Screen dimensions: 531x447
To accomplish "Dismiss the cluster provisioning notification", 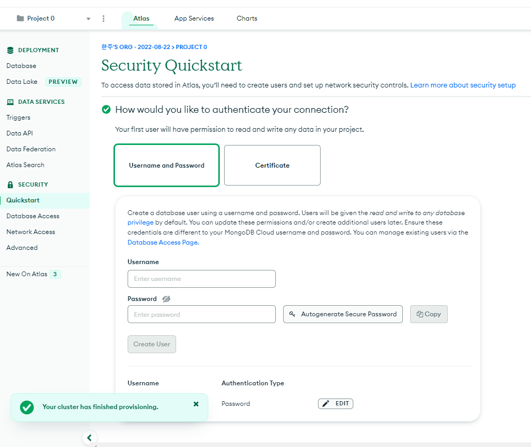I will (x=196, y=404).
